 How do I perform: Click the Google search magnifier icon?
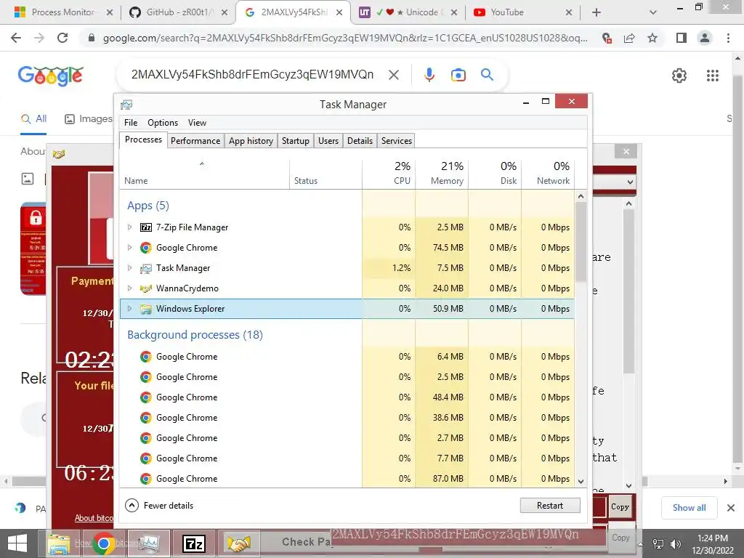(487, 75)
